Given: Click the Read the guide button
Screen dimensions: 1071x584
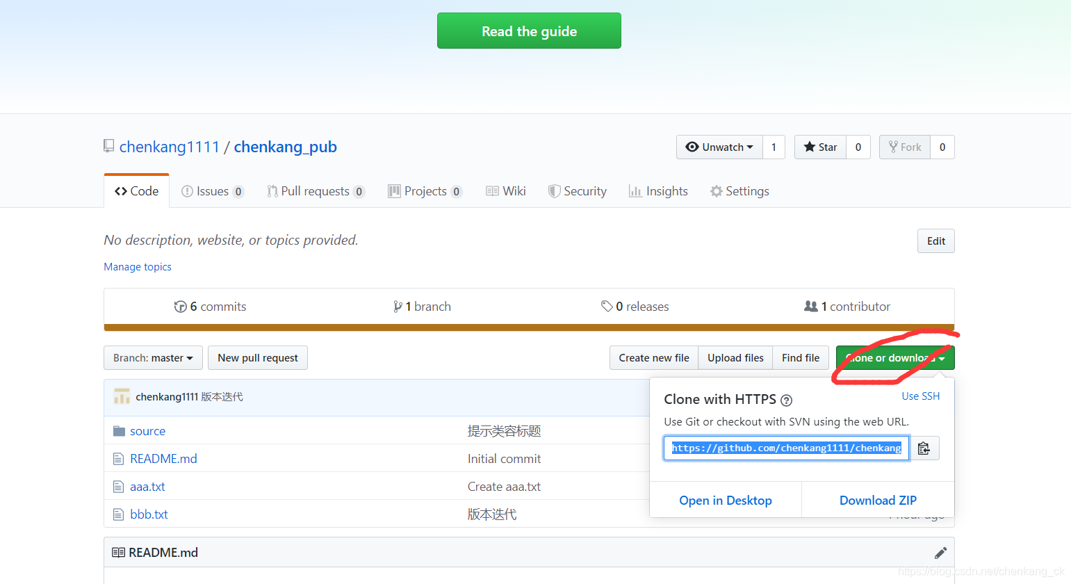Looking at the screenshot, I should (529, 31).
